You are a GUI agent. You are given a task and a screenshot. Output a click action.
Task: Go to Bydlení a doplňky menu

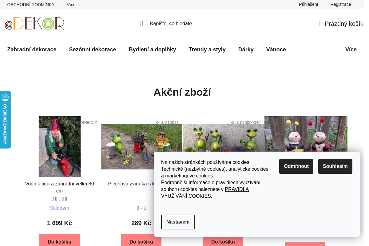click(x=152, y=50)
